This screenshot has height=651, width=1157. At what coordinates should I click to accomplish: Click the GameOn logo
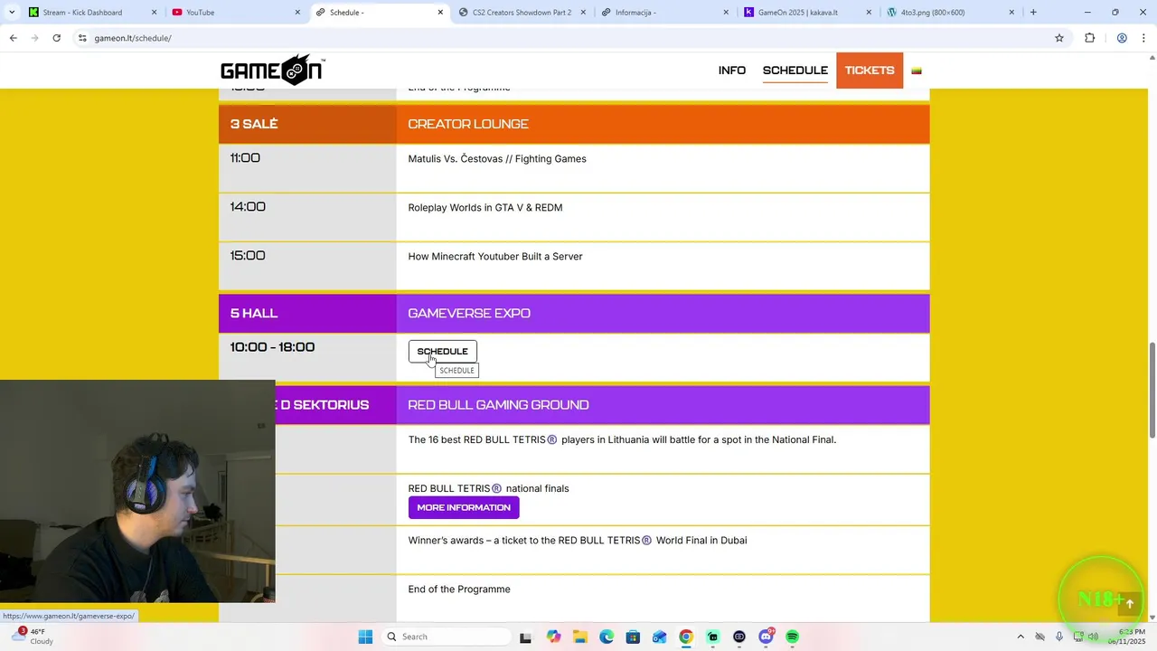273,70
